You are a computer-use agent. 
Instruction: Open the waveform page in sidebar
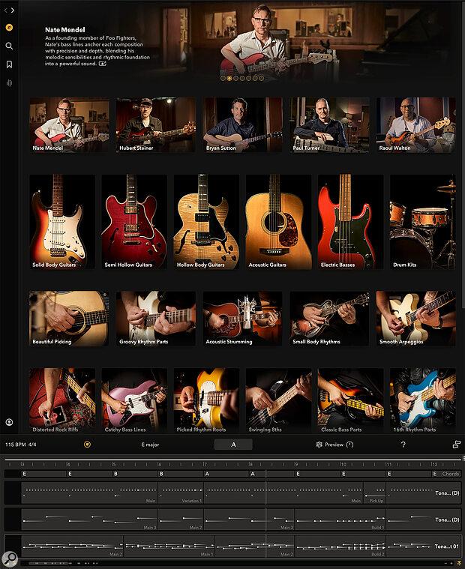coord(10,83)
